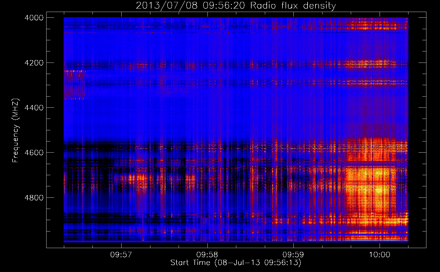Click the 4000 frequency axis label

click(34, 18)
